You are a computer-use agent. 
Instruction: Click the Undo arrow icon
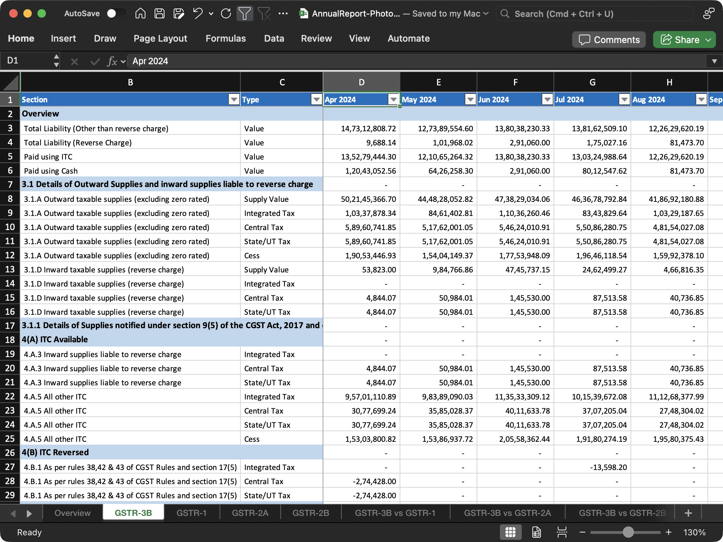click(198, 14)
